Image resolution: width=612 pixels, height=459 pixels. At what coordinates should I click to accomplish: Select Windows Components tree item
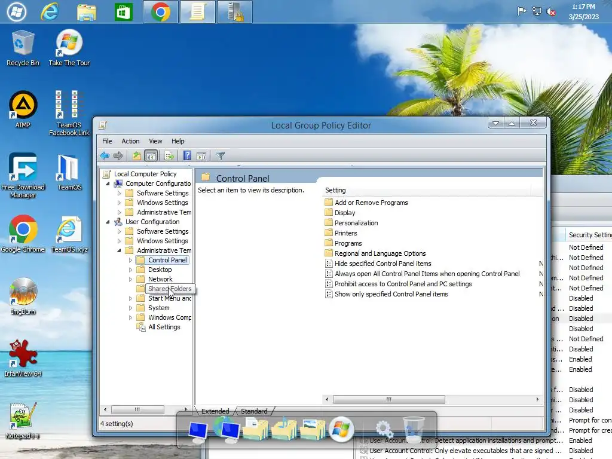point(169,317)
